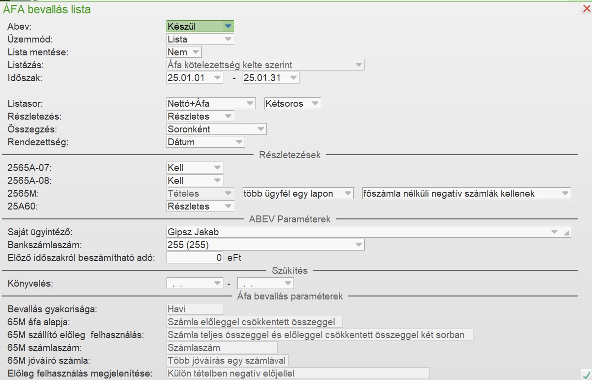Click the ABEV Paraméterek section header
This screenshot has height=380, width=592.
290,219
